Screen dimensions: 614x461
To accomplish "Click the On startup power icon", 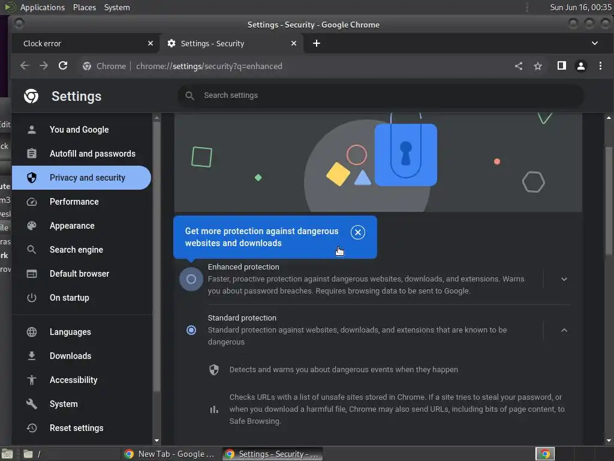I will (32, 298).
